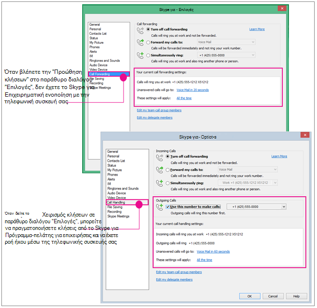The height and width of the screenshot is (308, 317).
Task: Click the plus phone icon beside Simultaneously ring in the top window
Action: point(140,55)
